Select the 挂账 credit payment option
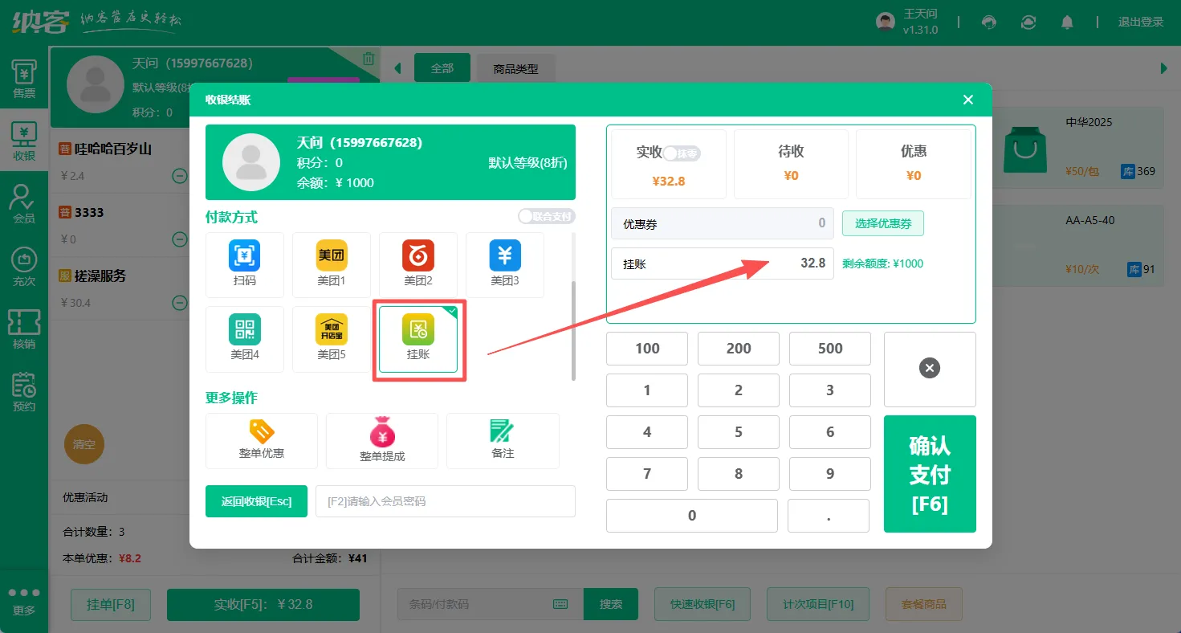1181x633 pixels. [418, 338]
